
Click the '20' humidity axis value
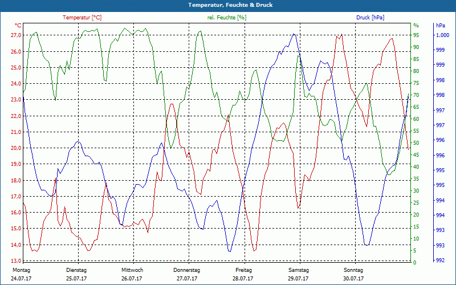[x=416, y=215]
